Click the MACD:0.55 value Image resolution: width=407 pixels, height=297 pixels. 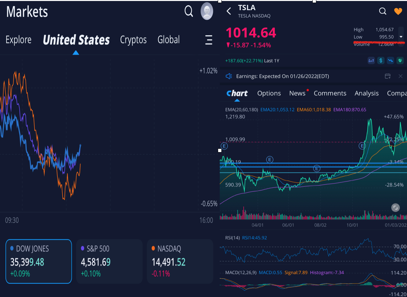[x=270, y=272]
